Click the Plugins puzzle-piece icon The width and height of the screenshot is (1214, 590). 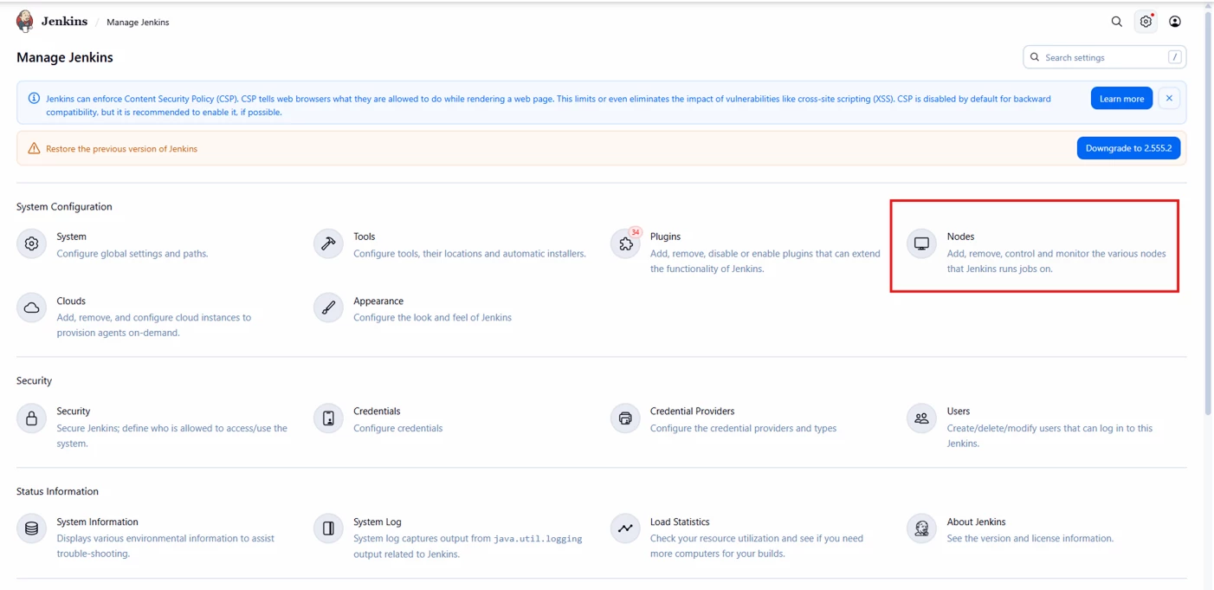[x=625, y=244]
